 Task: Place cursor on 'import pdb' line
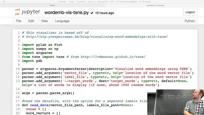(32, 61)
